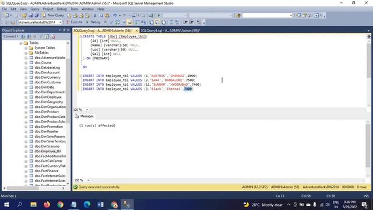Parse the query with checkmark icon

pos(111,22)
